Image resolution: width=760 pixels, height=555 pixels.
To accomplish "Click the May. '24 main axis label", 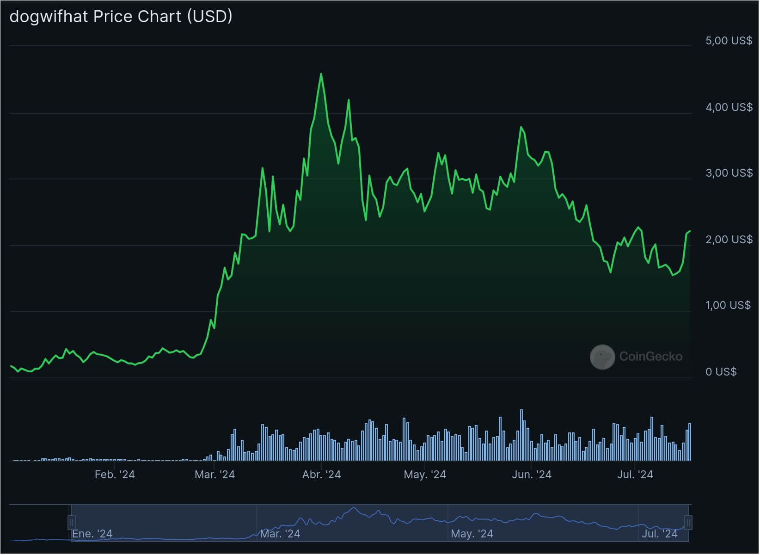I will coord(425,475).
